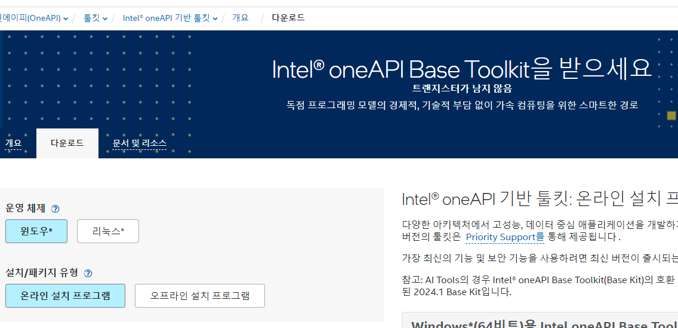The width and height of the screenshot is (678, 328).
Task: Click the 운영 체제 label
Action: tap(26, 209)
